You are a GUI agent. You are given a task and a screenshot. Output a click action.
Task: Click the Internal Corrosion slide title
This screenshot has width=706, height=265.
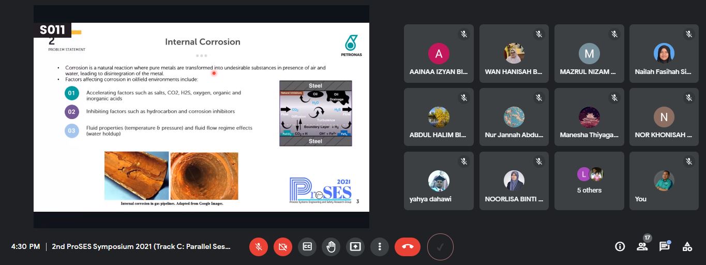coord(203,42)
